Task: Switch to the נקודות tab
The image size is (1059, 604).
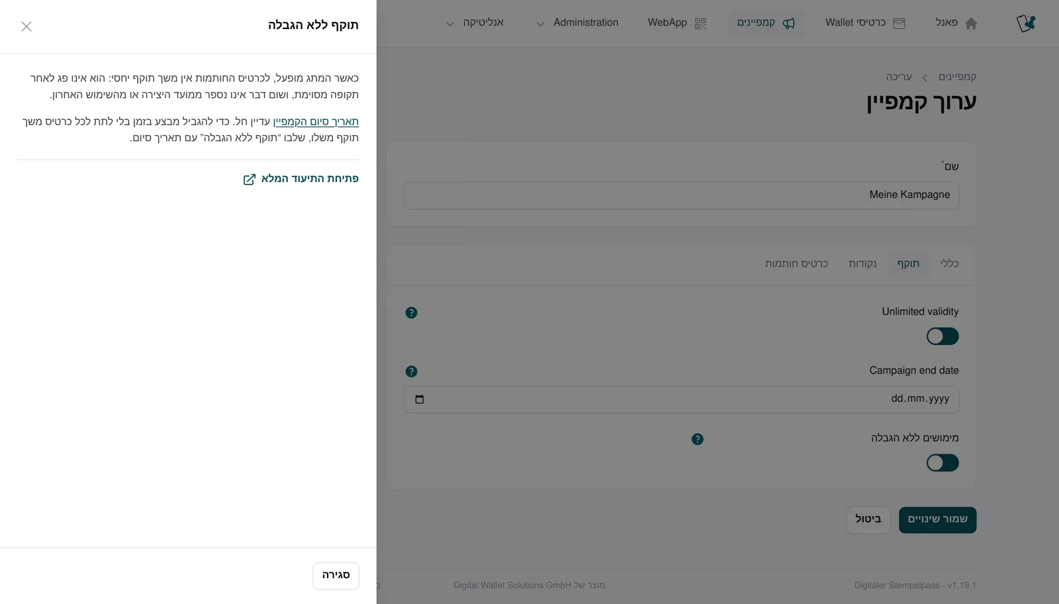Action: point(862,264)
